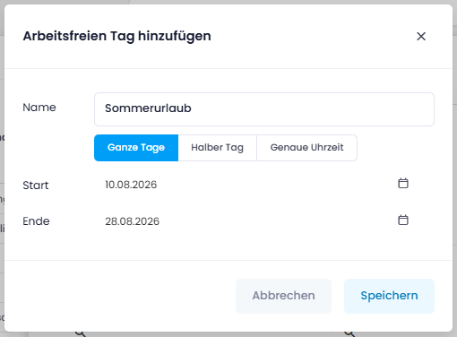Select the Ganze Tage option

point(136,148)
